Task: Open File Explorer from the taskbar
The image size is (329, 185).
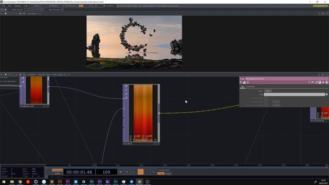Action: [x=12, y=181]
